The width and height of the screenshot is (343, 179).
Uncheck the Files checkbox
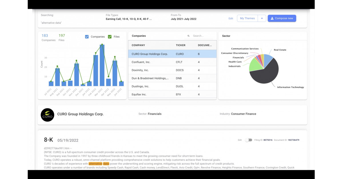point(110,36)
